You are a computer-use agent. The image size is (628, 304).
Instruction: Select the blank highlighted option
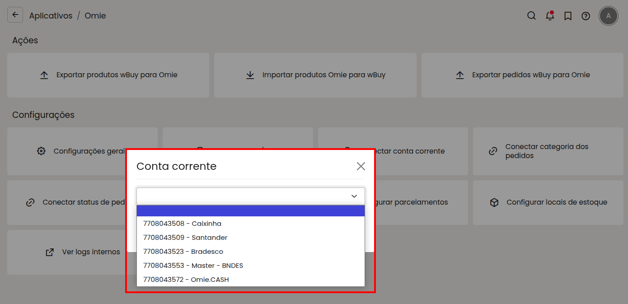click(250, 211)
